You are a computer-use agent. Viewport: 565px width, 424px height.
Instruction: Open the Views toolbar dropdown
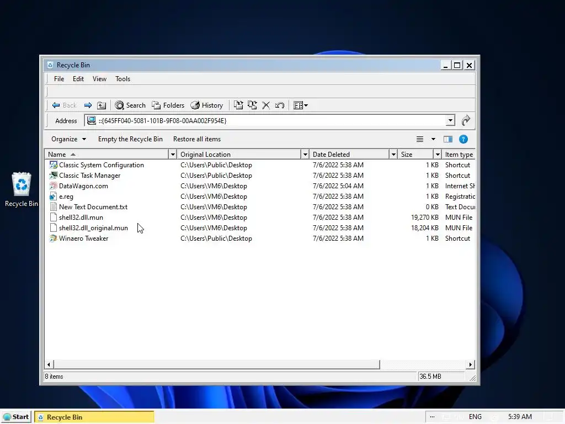point(301,105)
